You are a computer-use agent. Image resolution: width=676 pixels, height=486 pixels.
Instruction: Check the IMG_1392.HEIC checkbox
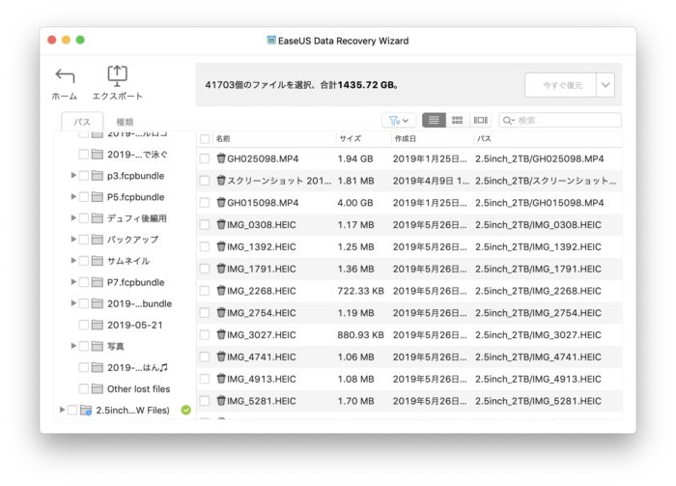pos(205,246)
